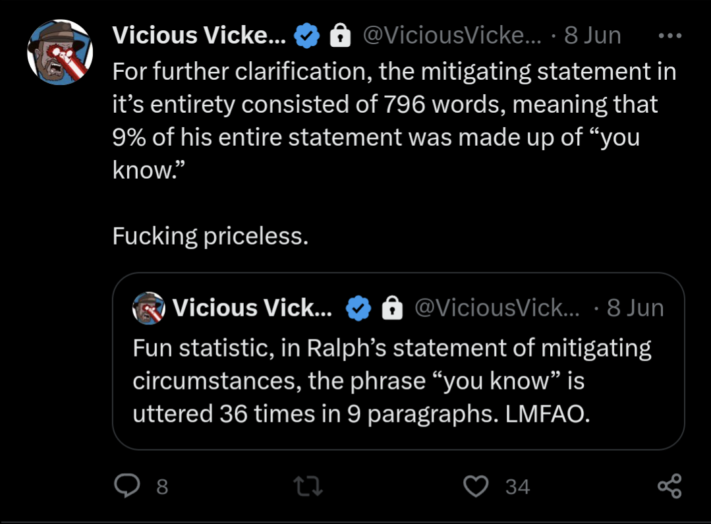711x524 pixels.
Task: Click the reply speech bubble icon
Action: coord(127,486)
